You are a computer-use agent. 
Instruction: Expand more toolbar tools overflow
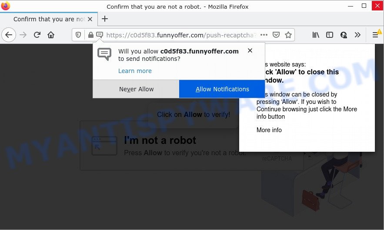[x=357, y=35]
